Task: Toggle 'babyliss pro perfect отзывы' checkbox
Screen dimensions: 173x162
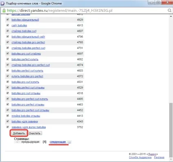Action: (x=8, y=104)
